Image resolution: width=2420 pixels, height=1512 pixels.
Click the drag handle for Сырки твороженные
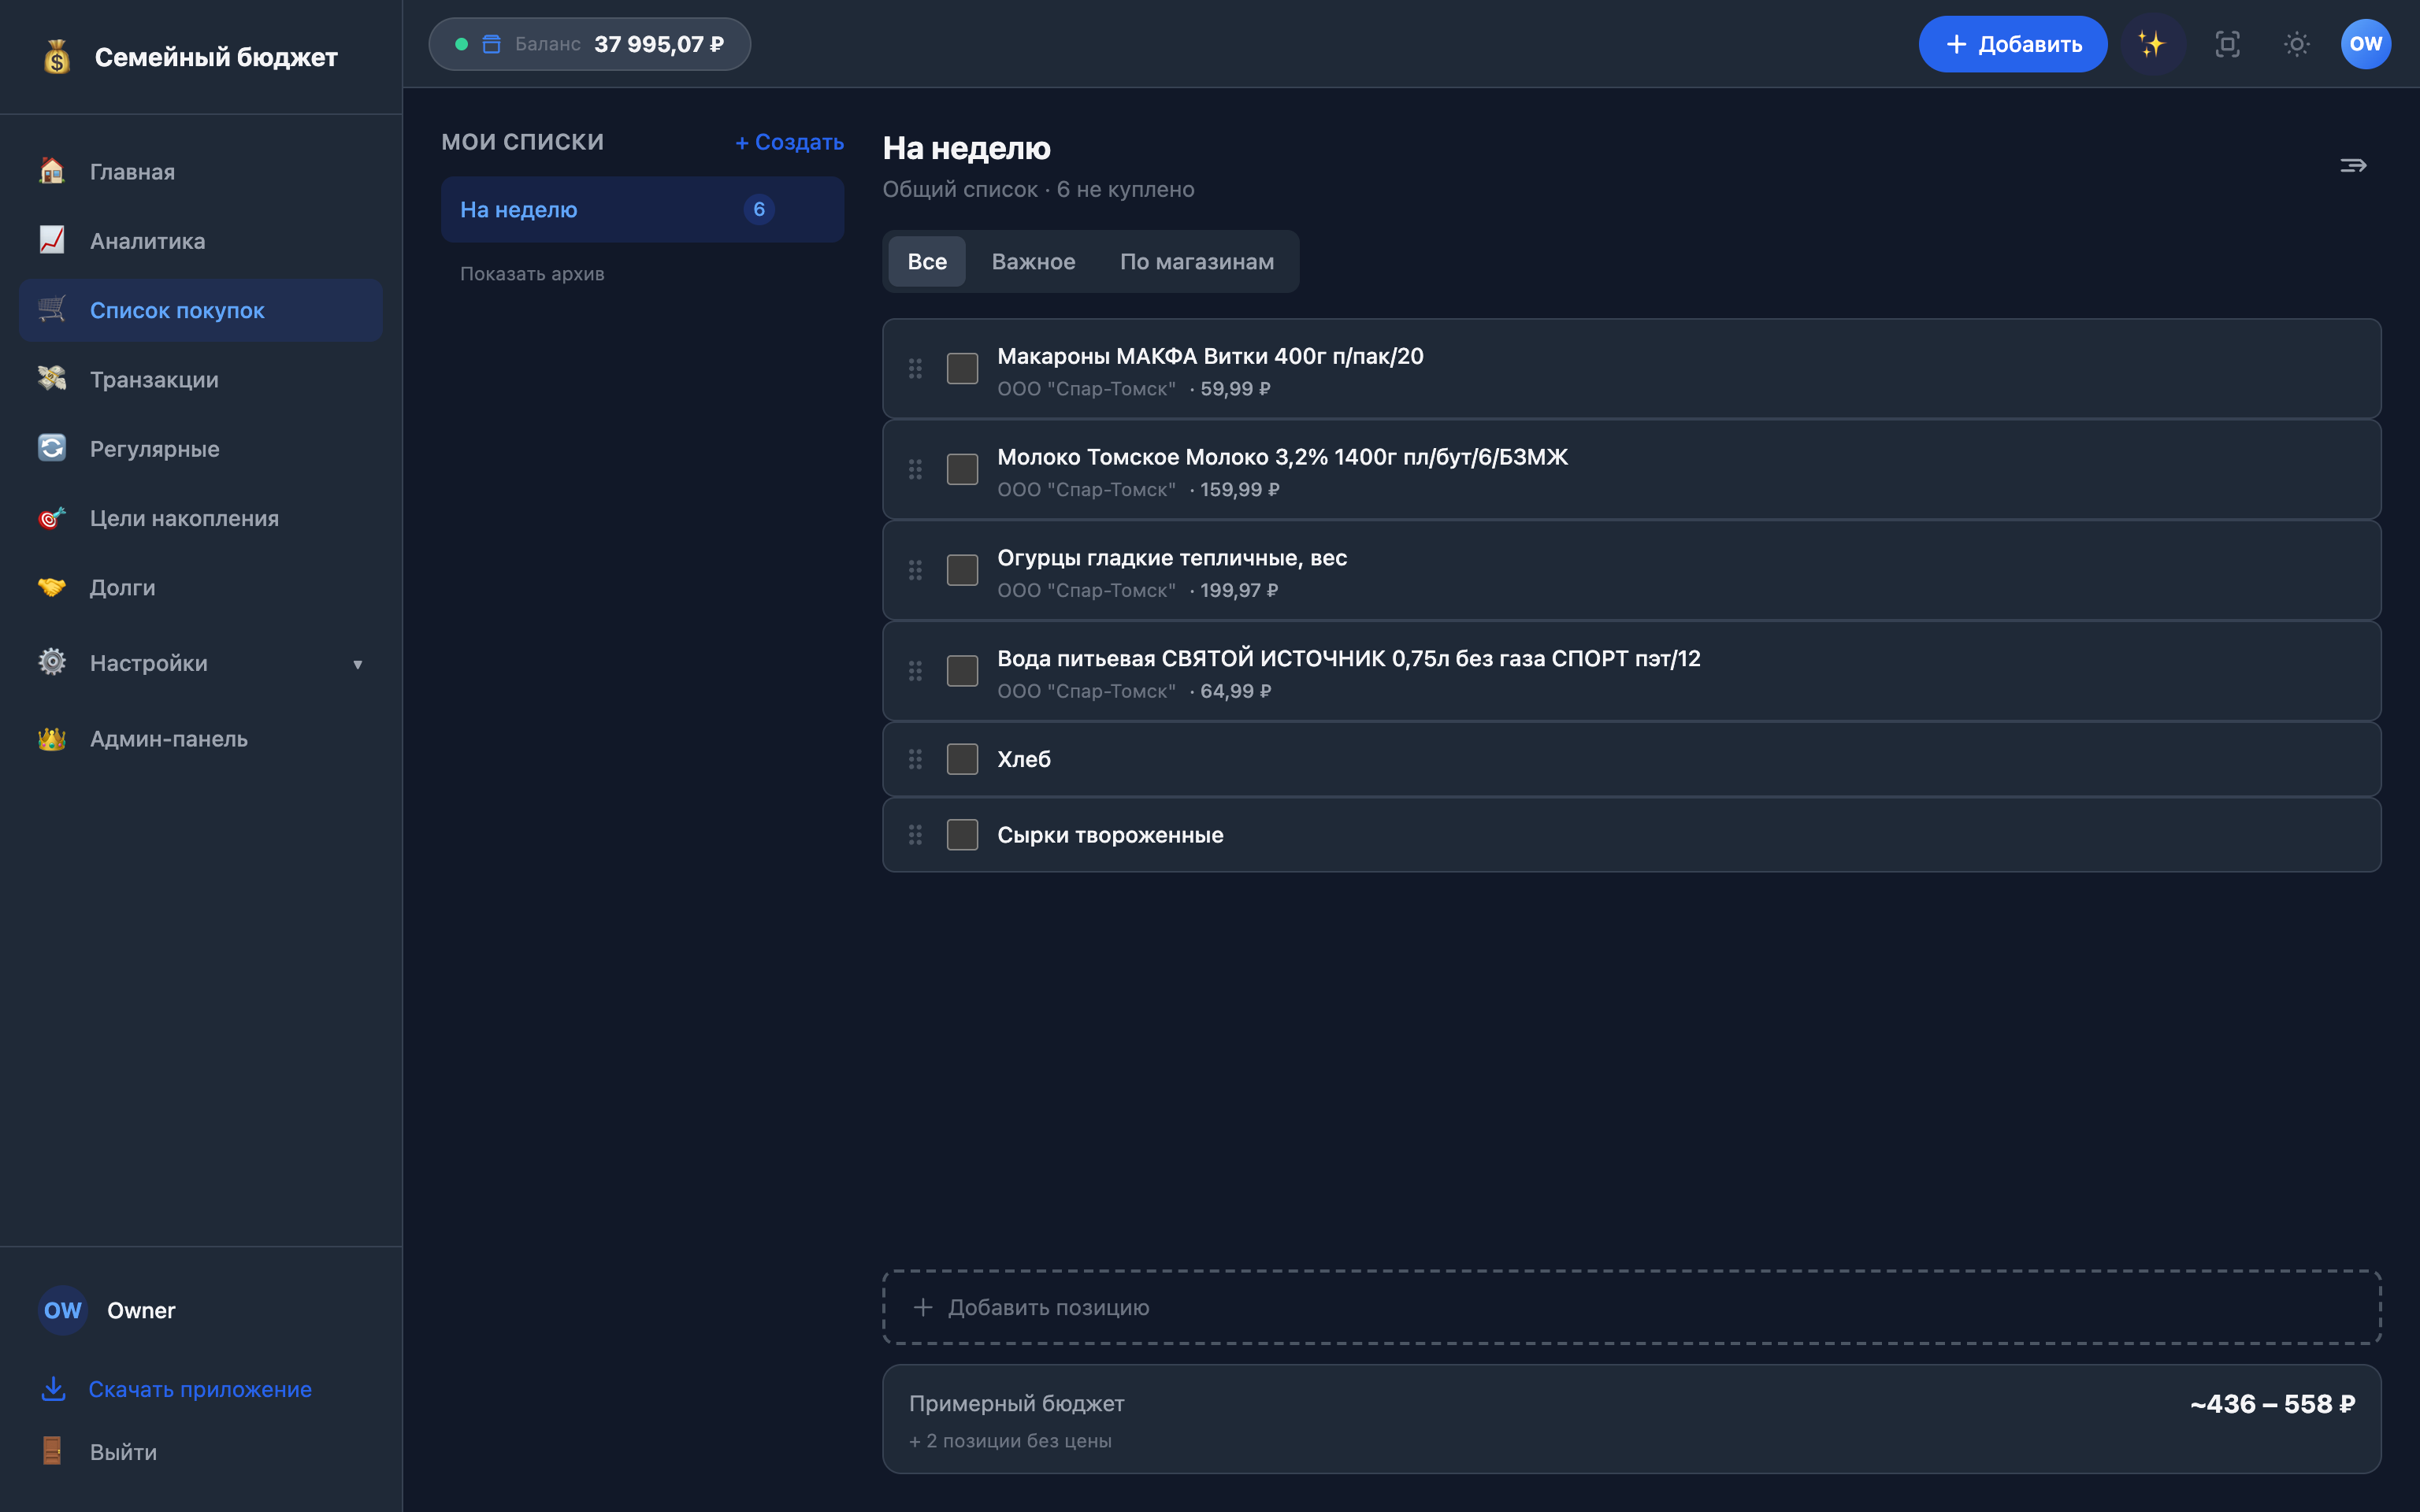pos(915,835)
